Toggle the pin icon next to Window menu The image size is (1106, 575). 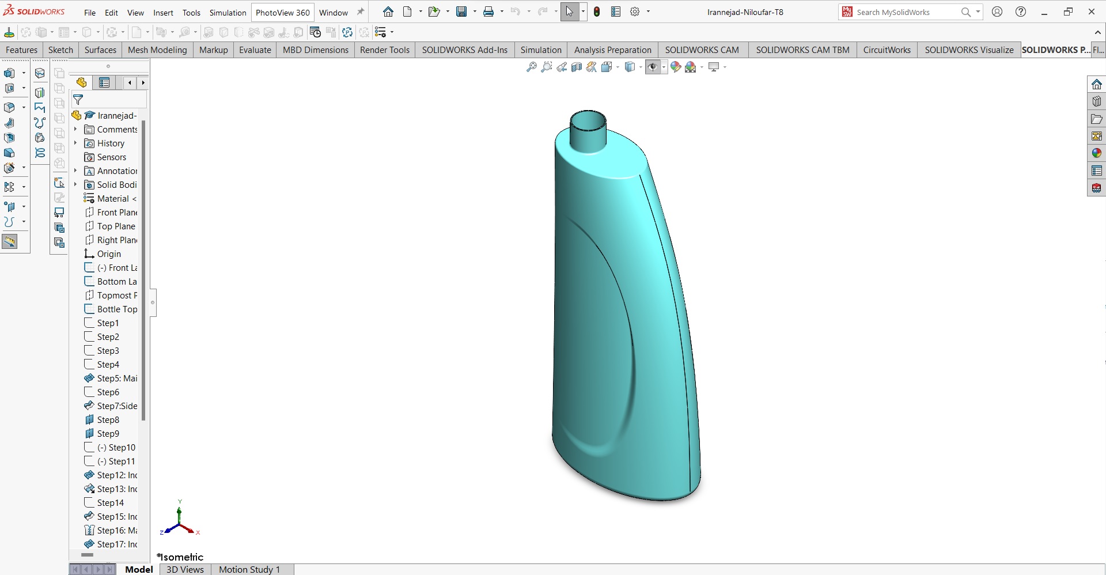coord(361,12)
